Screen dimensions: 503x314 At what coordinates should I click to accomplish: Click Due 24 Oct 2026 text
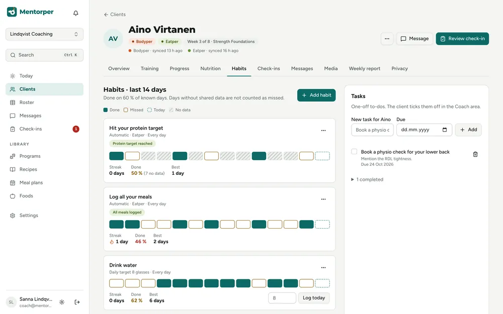click(377, 164)
